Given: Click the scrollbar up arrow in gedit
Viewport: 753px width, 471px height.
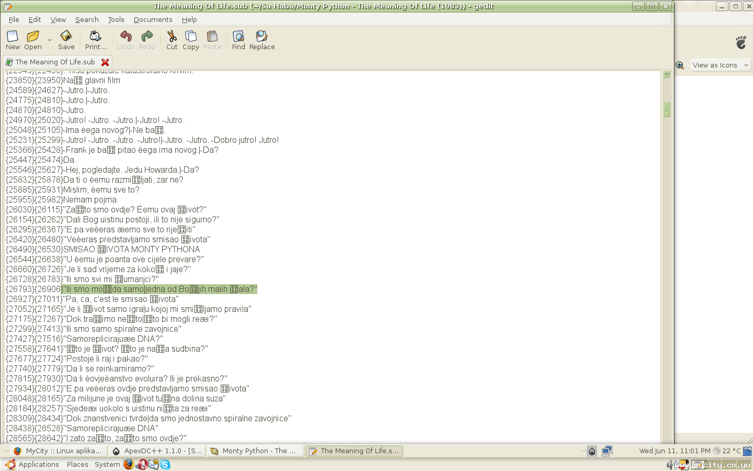Looking at the screenshot, I should [x=667, y=75].
